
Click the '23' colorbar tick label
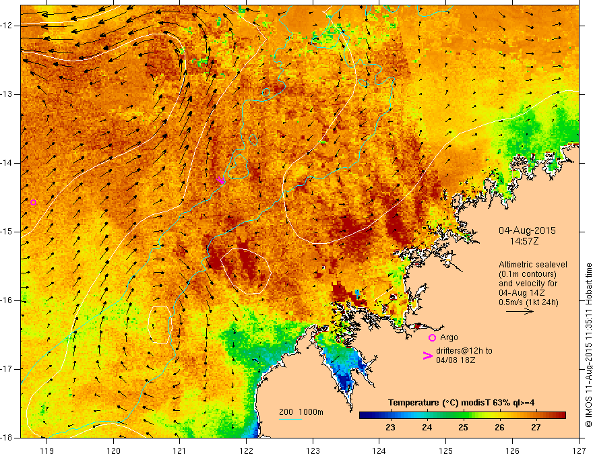(x=390, y=428)
